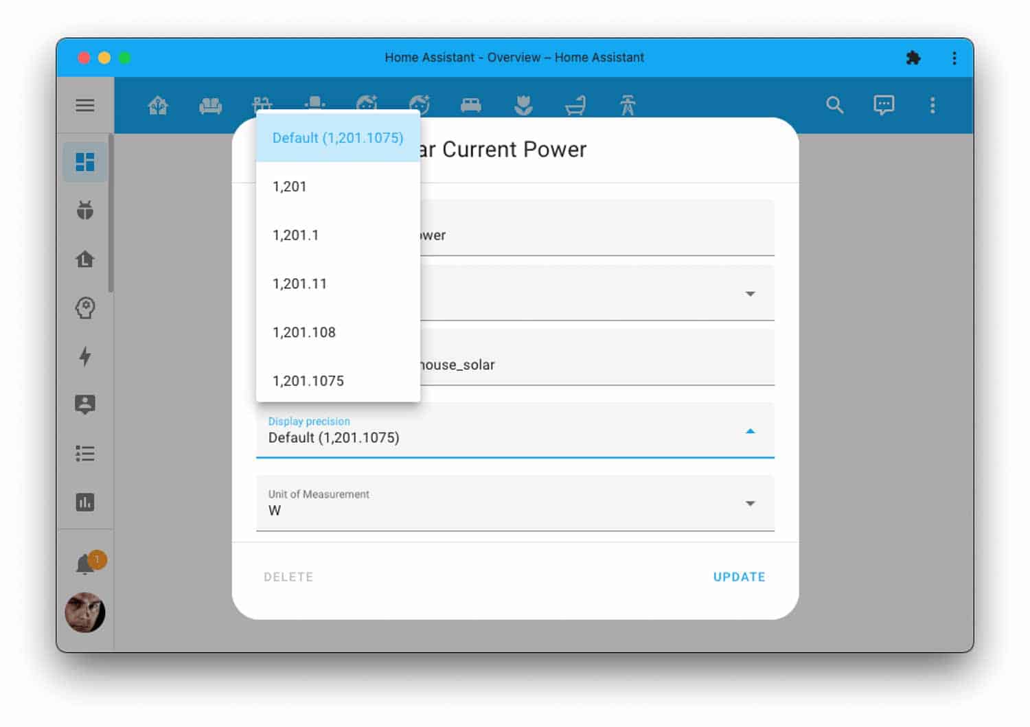Image resolution: width=1030 pixels, height=727 pixels.
Task: Open the History bar chart panel
Action: 85,503
